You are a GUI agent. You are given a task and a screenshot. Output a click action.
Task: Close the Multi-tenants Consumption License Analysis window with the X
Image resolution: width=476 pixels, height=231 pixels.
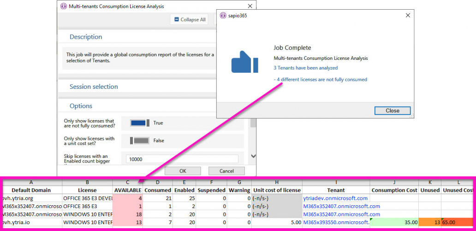[250, 6]
